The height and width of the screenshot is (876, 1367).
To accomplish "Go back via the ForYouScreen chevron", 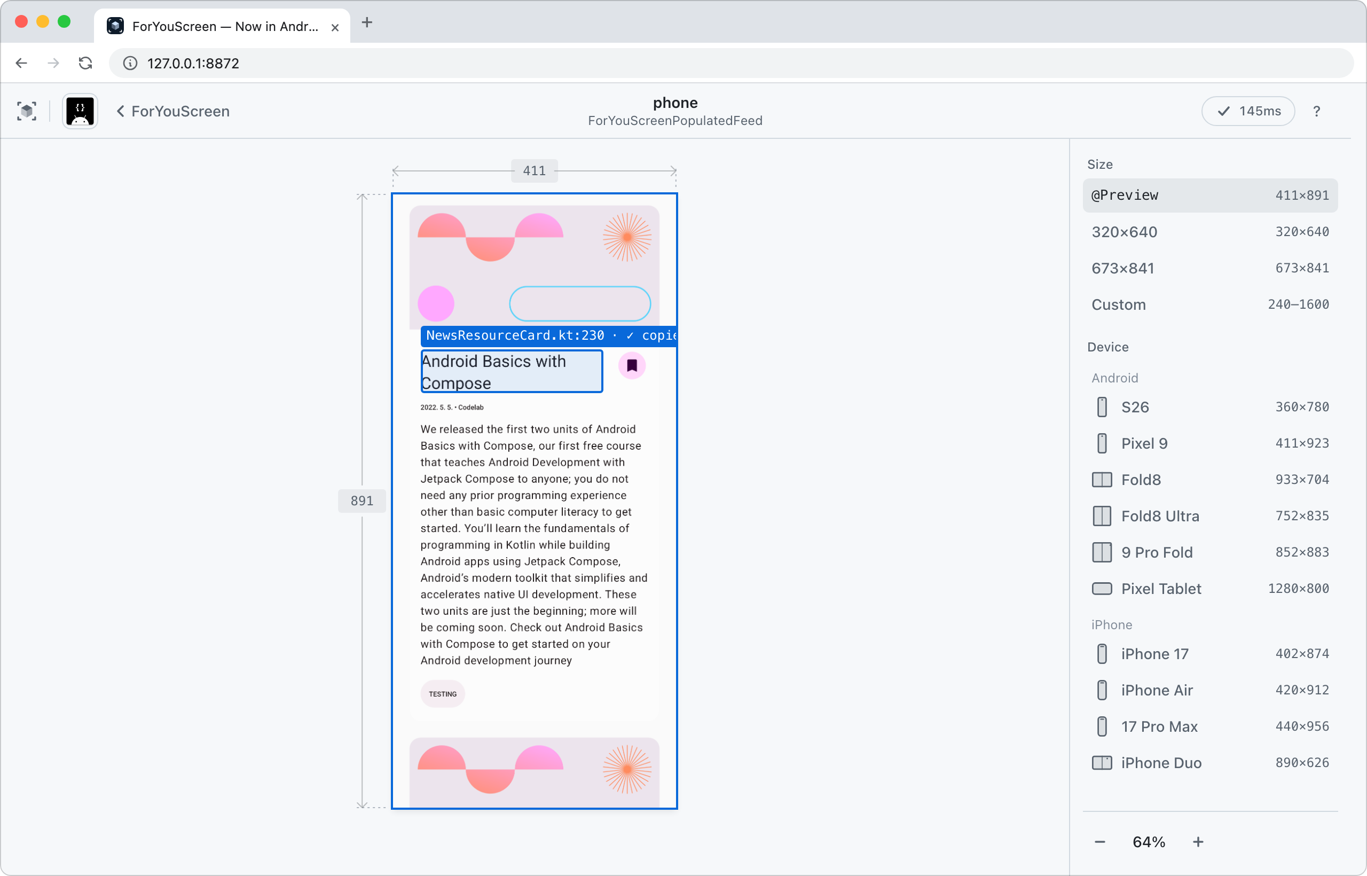I will 173,111.
